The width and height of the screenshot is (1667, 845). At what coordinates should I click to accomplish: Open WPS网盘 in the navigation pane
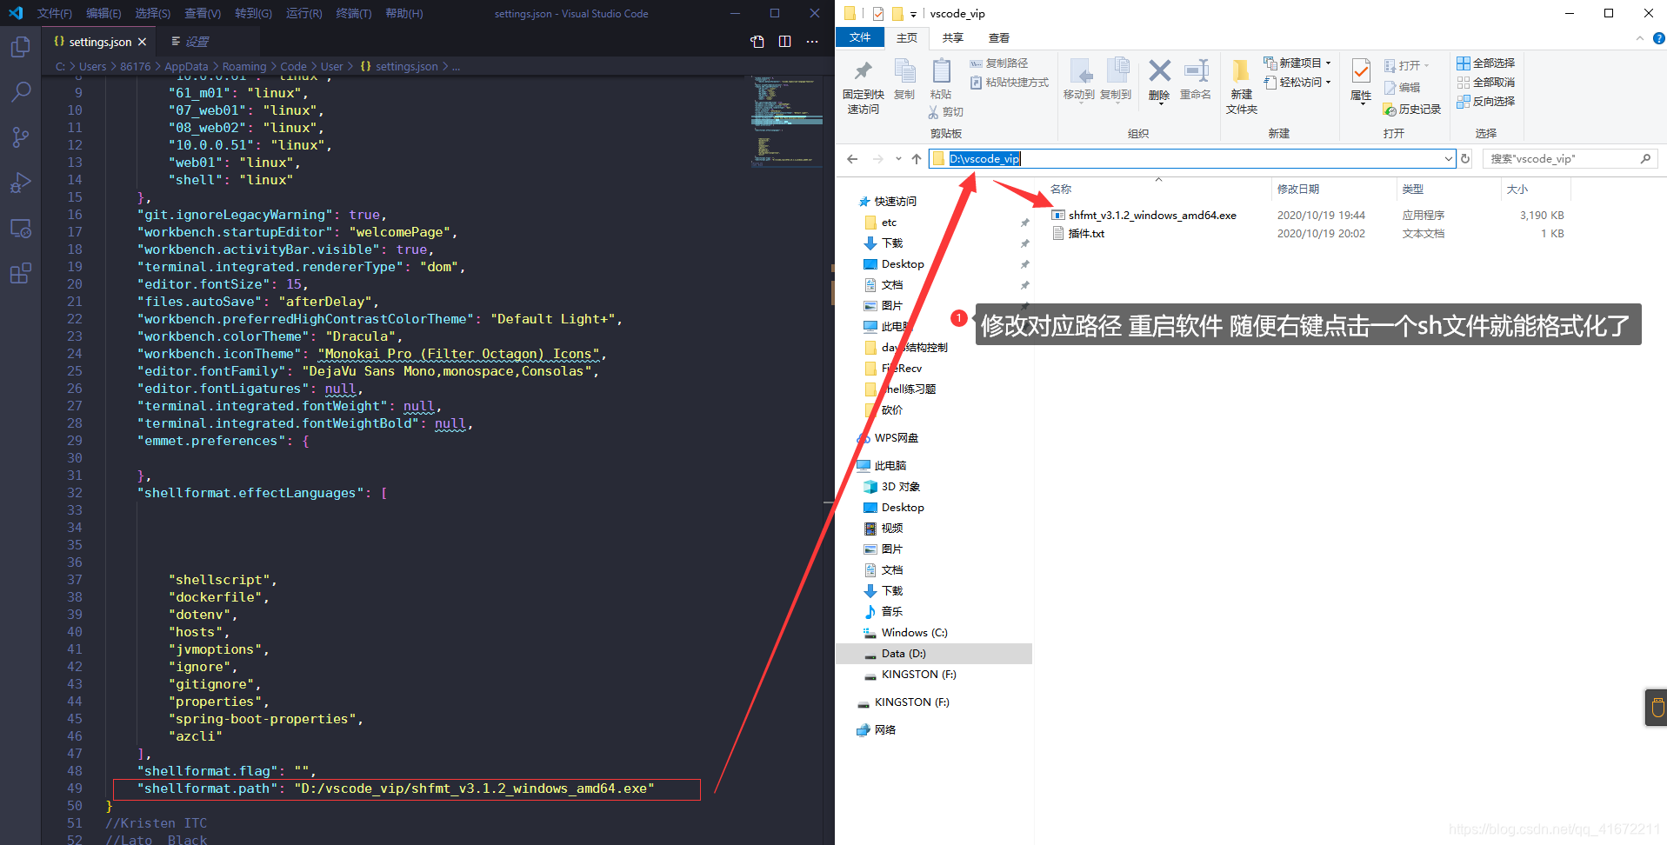[x=896, y=437]
